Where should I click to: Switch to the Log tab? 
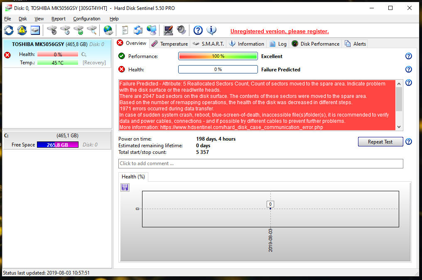click(x=278, y=44)
